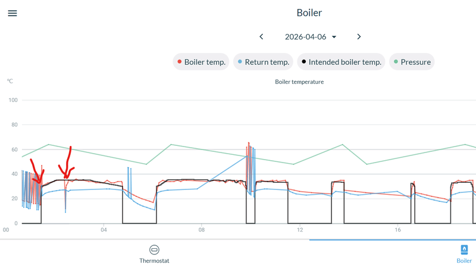Image resolution: width=476 pixels, height=265 pixels.
Task: Click the Thermostat tab icon
Action: [x=154, y=250]
